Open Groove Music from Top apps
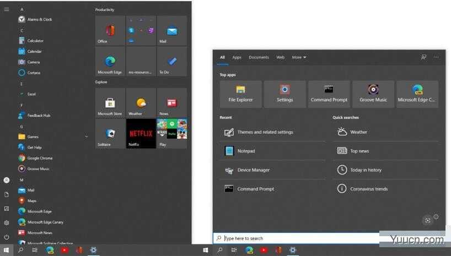The height and width of the screenshot is (256, 451). [x=373, y=94]
